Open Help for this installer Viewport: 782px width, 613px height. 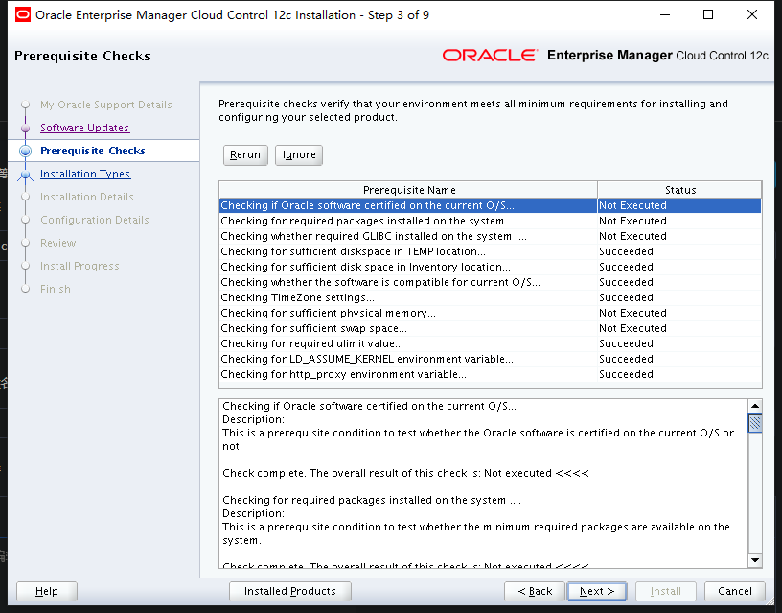pos(47,591)
